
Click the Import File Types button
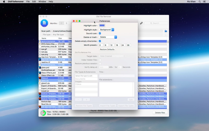click(x=107, y=106)
